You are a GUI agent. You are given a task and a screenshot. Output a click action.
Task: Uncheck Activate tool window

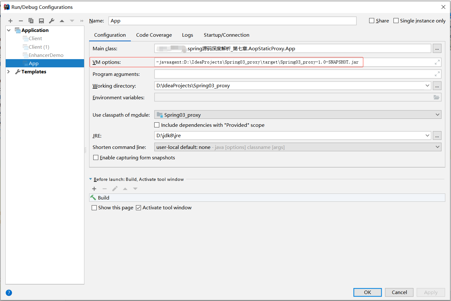[138, 208]
